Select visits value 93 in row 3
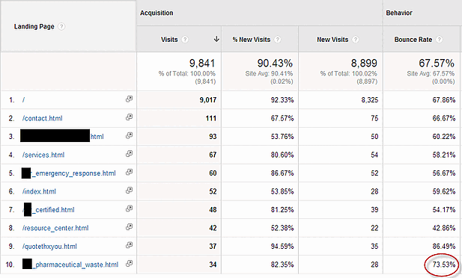The image size is (462, 278). tap(213, 137)
